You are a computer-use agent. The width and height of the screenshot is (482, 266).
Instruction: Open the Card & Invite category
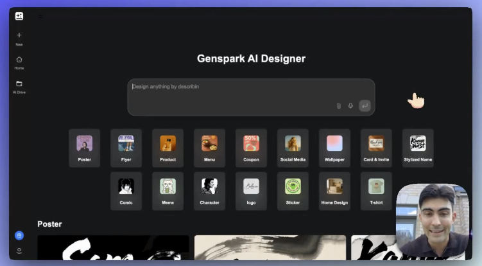click(x=376, y=148)
